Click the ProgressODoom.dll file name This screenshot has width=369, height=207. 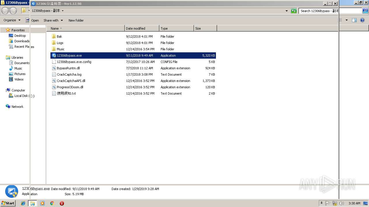pos(70,87)
